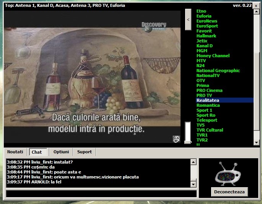The height and width of the screenshot is (204, 262).
Task: Switch to the Chat tab
Action: pyautogui.click(x=38, y=152)
